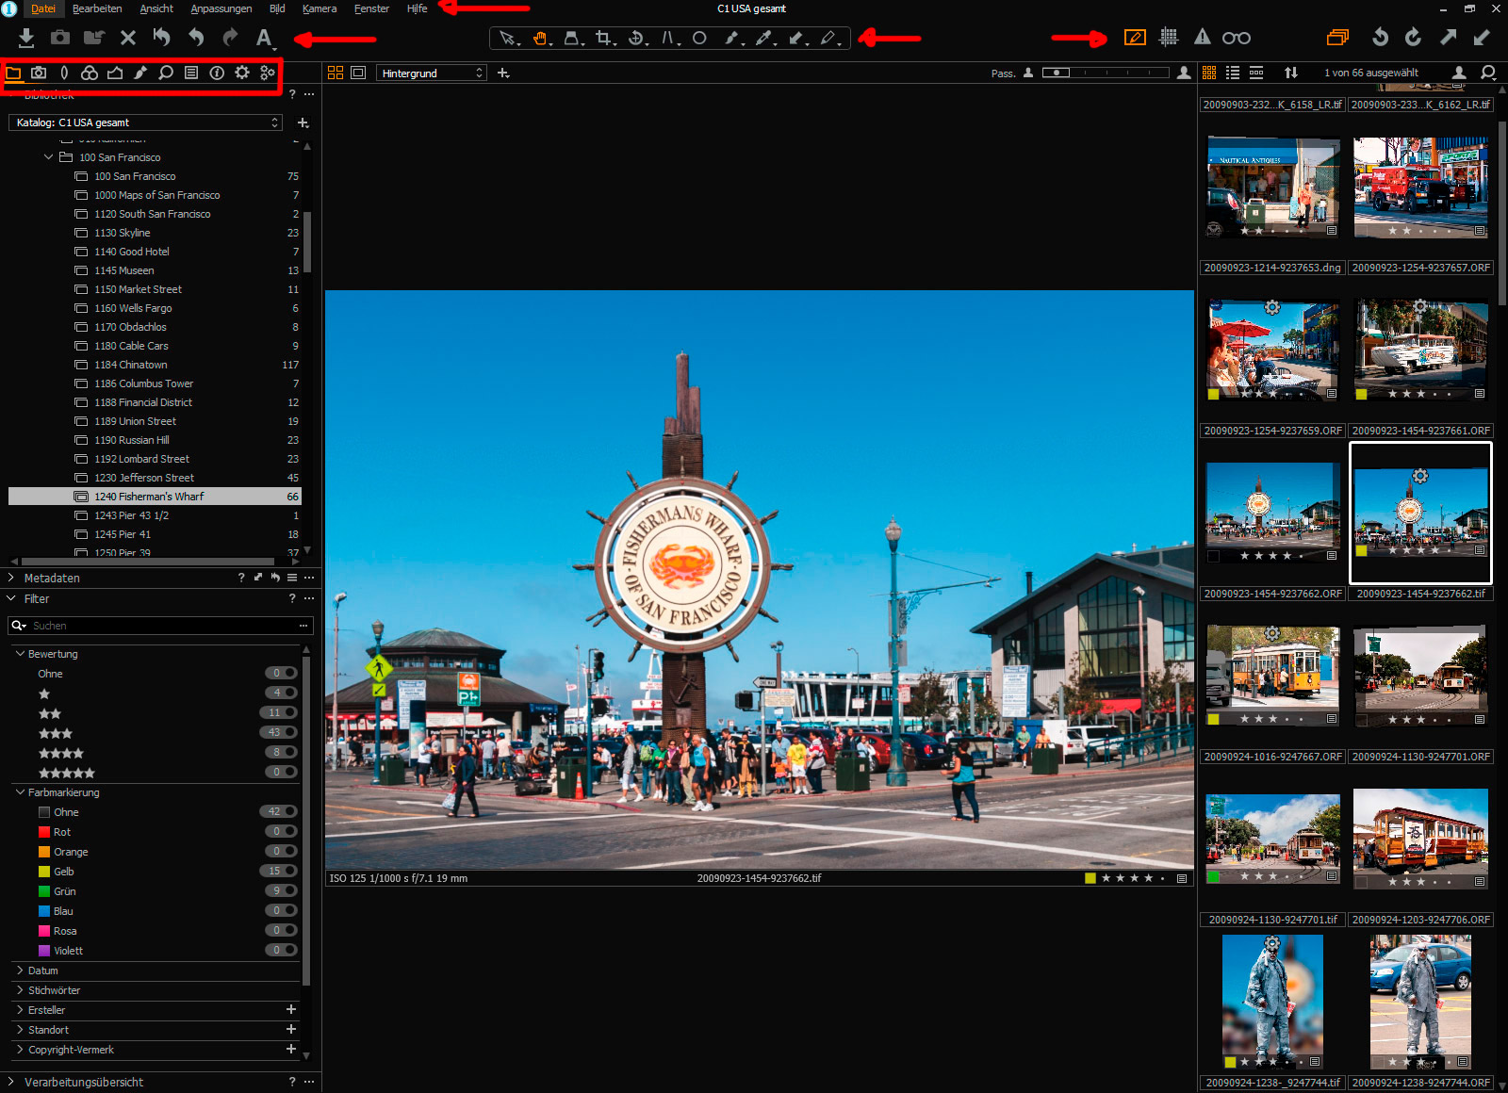Select thumbnail 20090923-1214-9237653.dng
Viewport: 1508px width, 1093px height.
(1273, 187)
